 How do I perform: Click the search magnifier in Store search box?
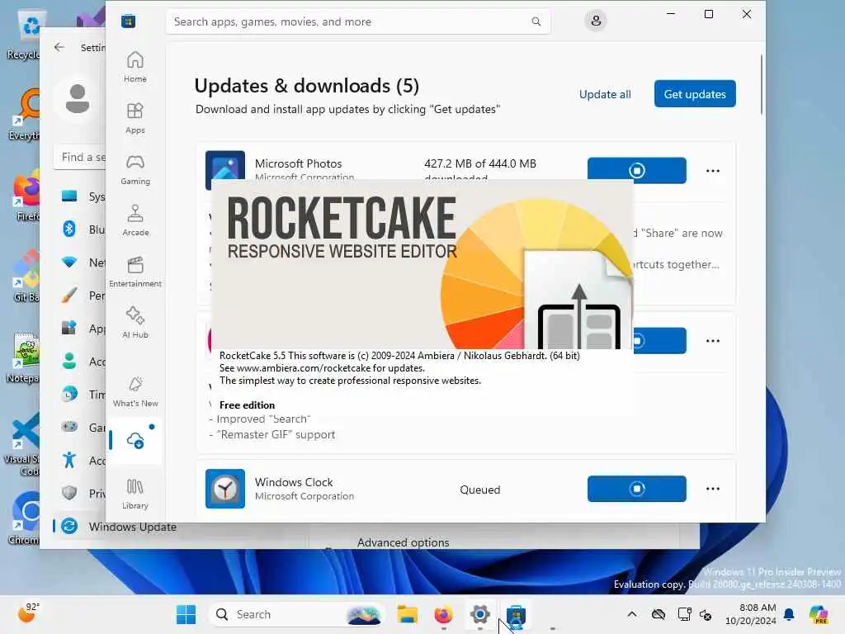pyautogui.click(x=536, y=21)
